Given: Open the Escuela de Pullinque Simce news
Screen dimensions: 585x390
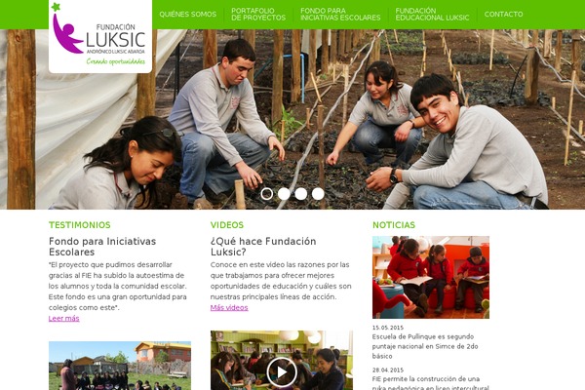Looking at the screenshot, I should [425, 346].
